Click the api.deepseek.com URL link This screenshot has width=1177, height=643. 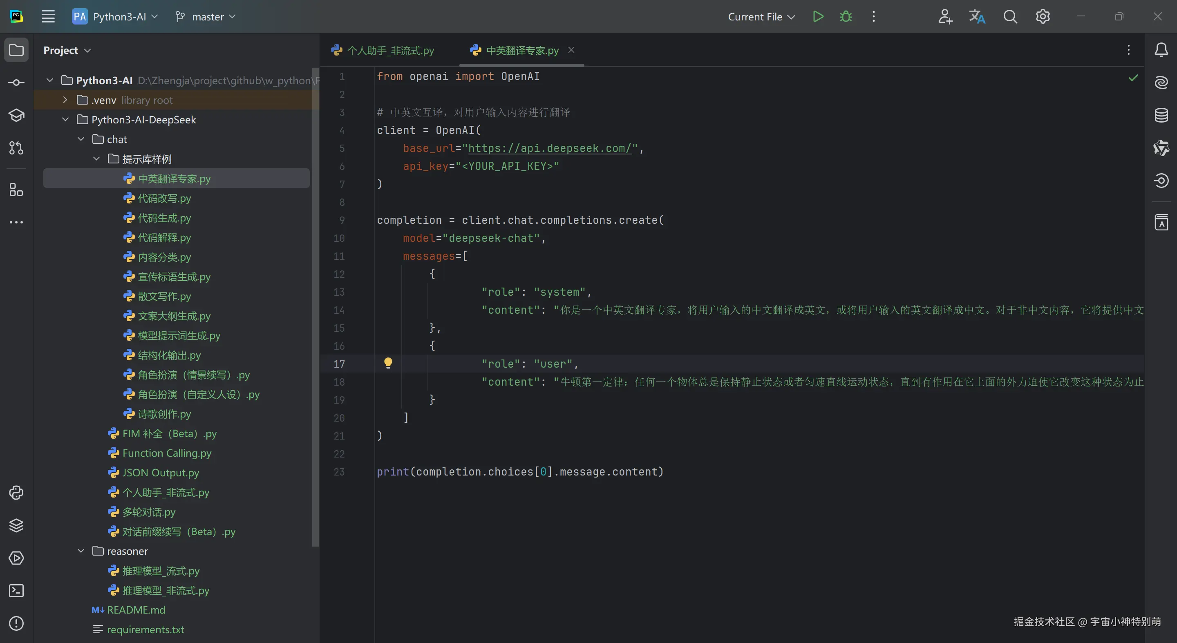click(549, 148)
